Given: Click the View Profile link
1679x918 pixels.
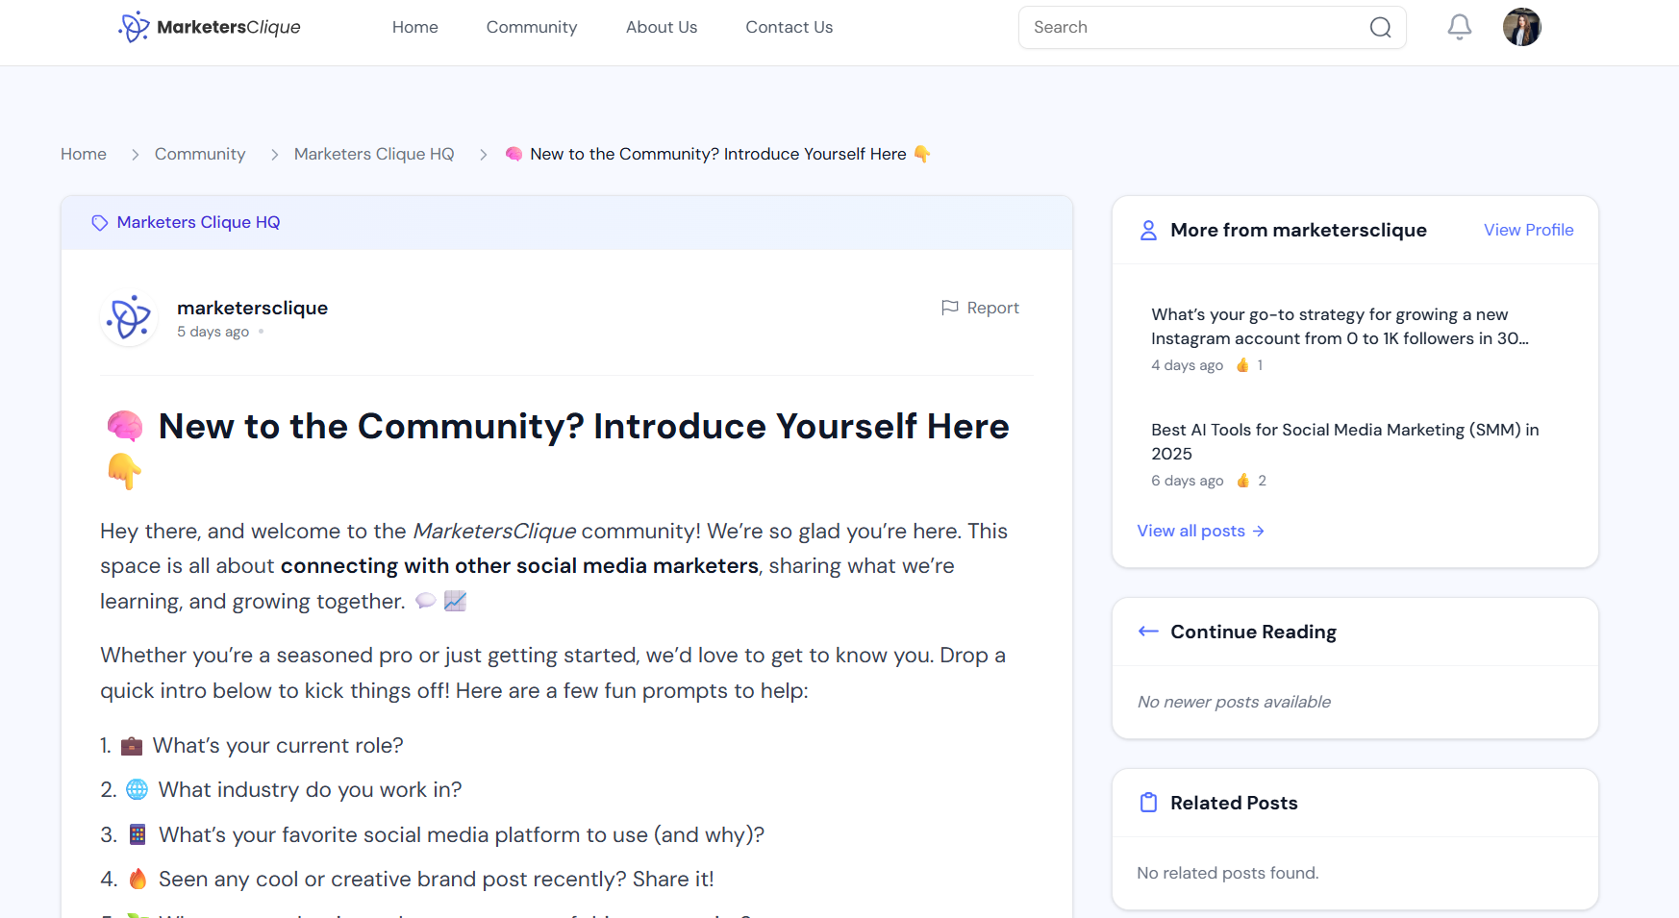Looking at the screenshot, I should pyautogui.click(x=1527, y=230).
